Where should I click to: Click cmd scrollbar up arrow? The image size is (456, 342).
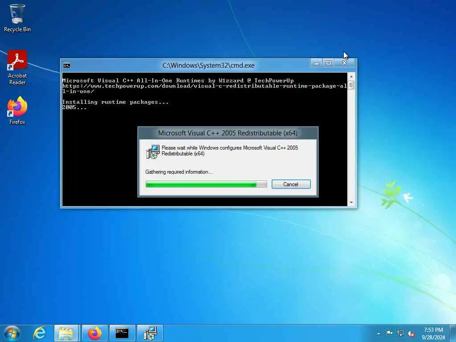(x=351, y=77)
